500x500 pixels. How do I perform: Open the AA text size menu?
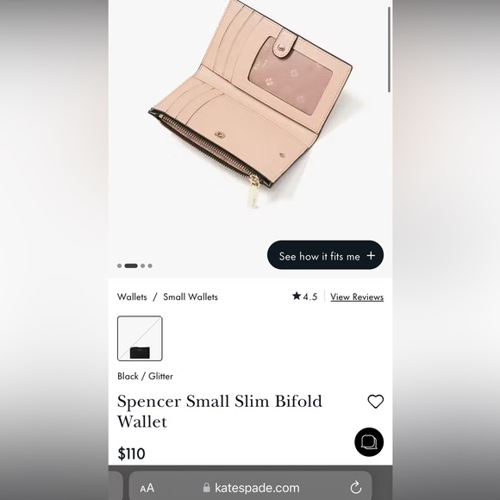(x=147, y=488)
